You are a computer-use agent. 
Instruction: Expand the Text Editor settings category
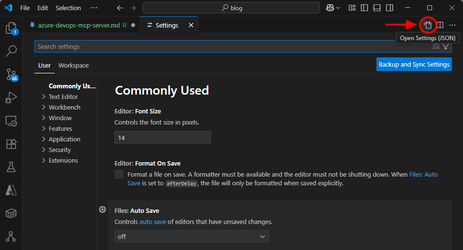click(63, 97)
